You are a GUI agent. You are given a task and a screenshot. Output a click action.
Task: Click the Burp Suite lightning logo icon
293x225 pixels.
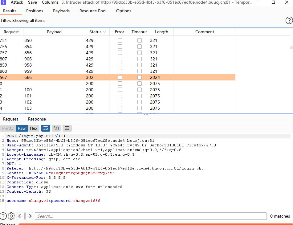pyautogui.click(x=4, y=2)
